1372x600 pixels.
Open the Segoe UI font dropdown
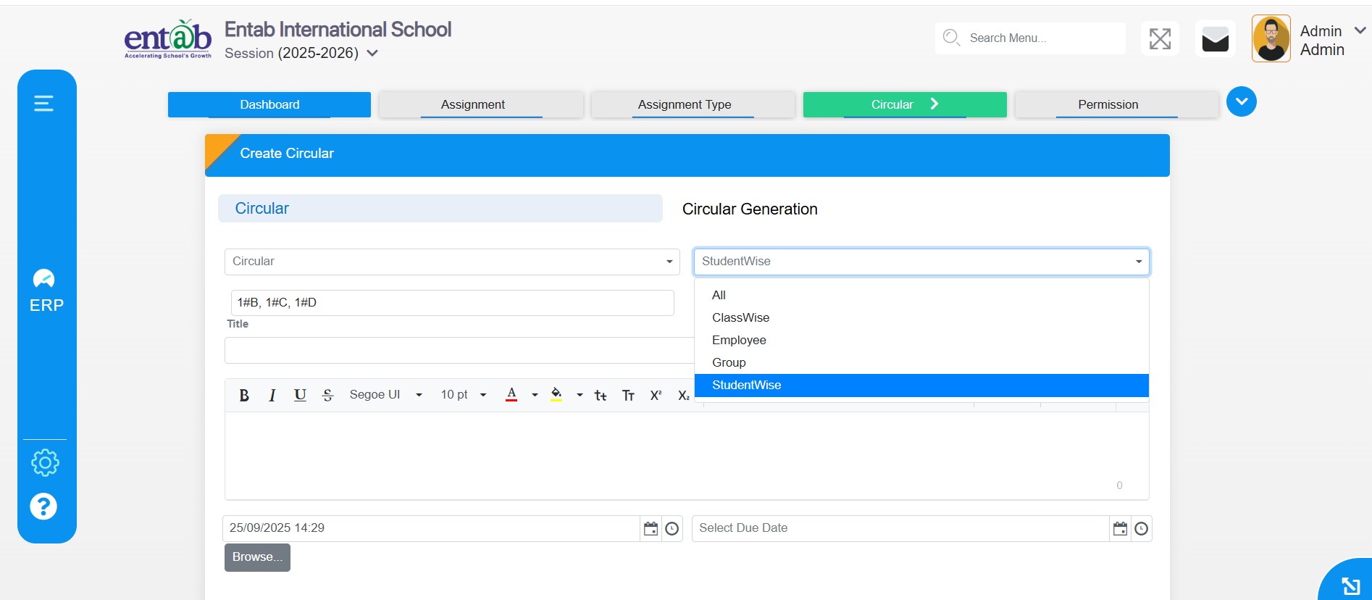coord(385,395)
